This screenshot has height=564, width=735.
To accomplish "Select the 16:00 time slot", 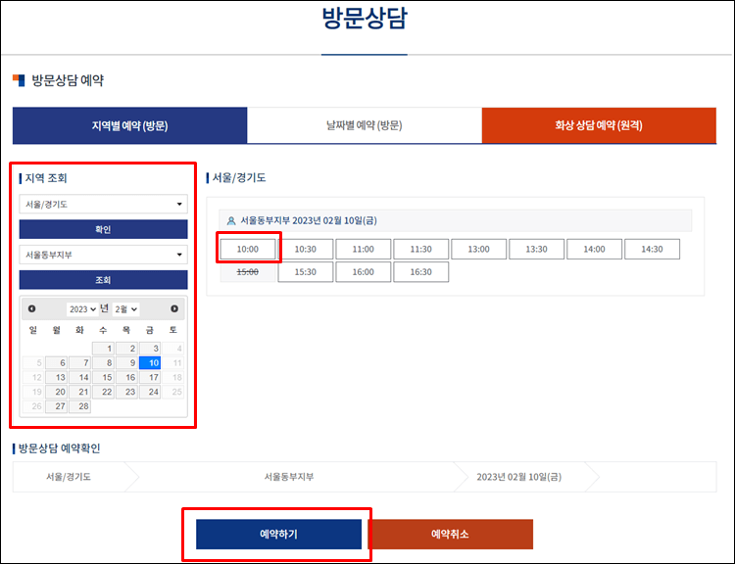I will tap(364, 272).
